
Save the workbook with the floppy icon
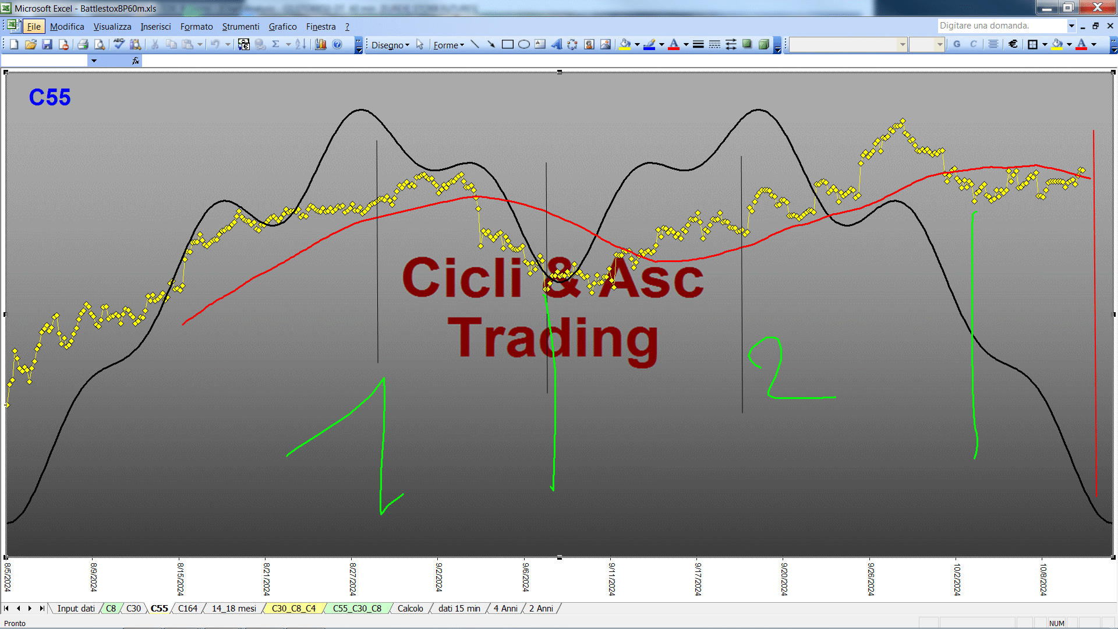click(x=47, y=44)
